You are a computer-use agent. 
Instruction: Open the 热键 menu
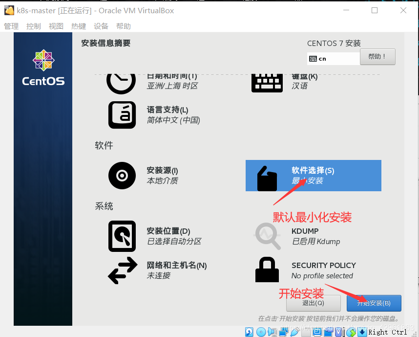[79, 26]
